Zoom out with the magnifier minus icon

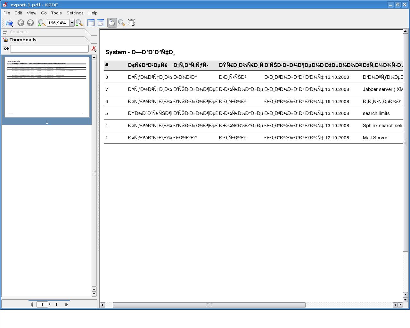coord(79,23)
